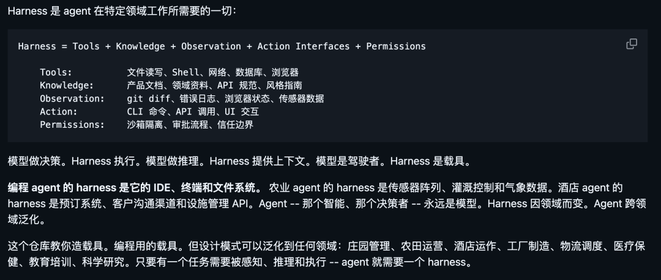Click the 'Action:' label in code block

59,112
